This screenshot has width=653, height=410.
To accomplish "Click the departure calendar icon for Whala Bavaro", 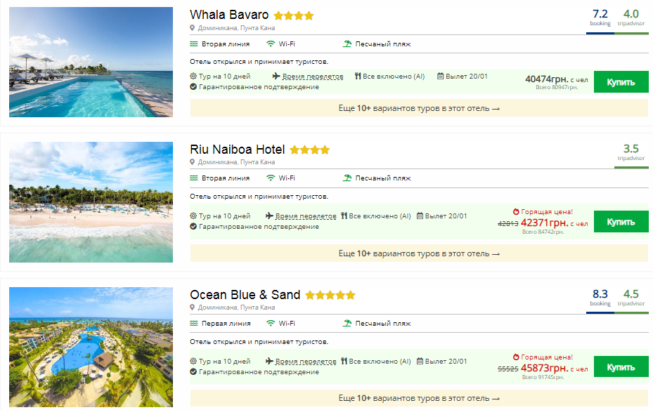I will pyautogui.click(x=441, y=77).
